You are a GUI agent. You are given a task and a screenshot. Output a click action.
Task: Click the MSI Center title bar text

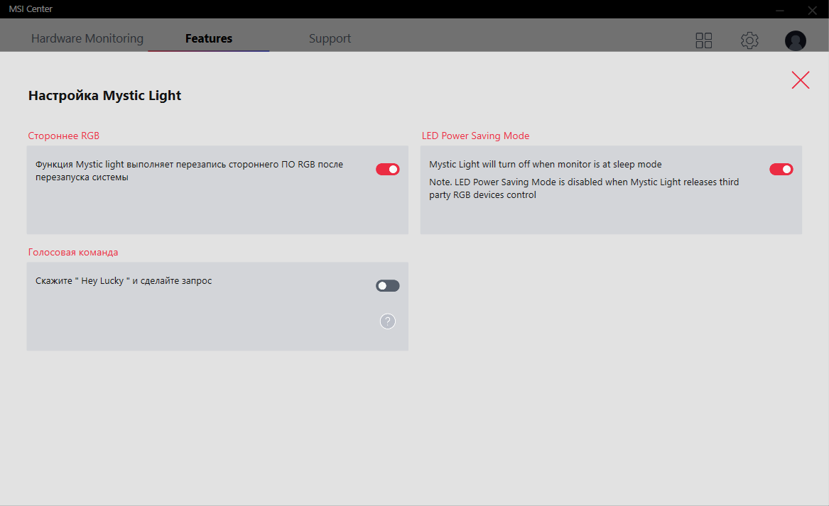30,9
